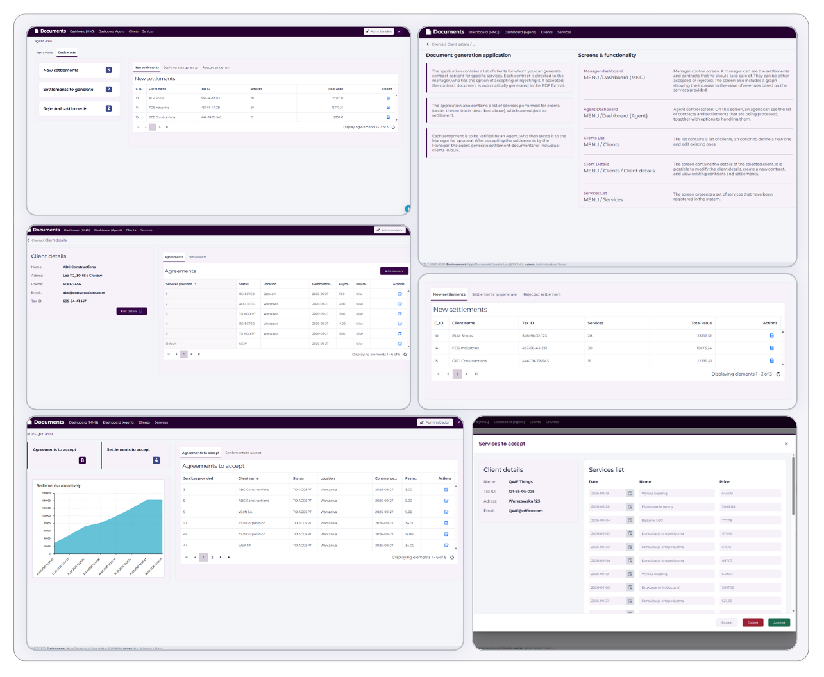Refresh the Agreements table for ABC Constructions

tap(405, 354)
